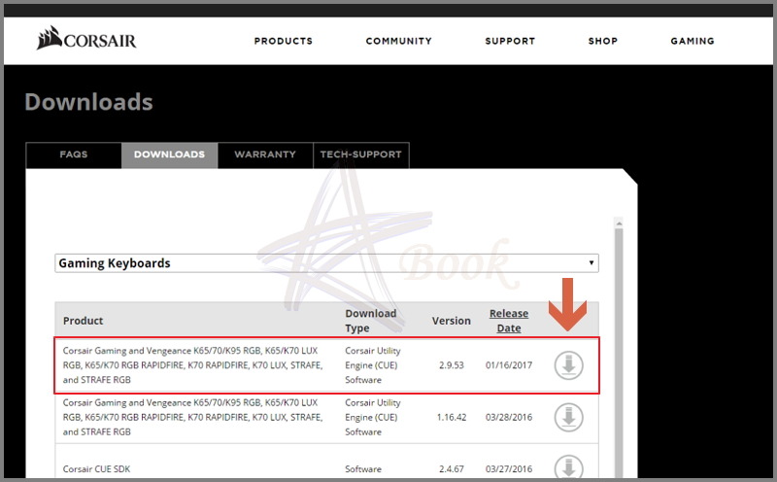Download CUE version 2.9.53
The height and width of the screenshot is (482, 777).
pos(568,365)
